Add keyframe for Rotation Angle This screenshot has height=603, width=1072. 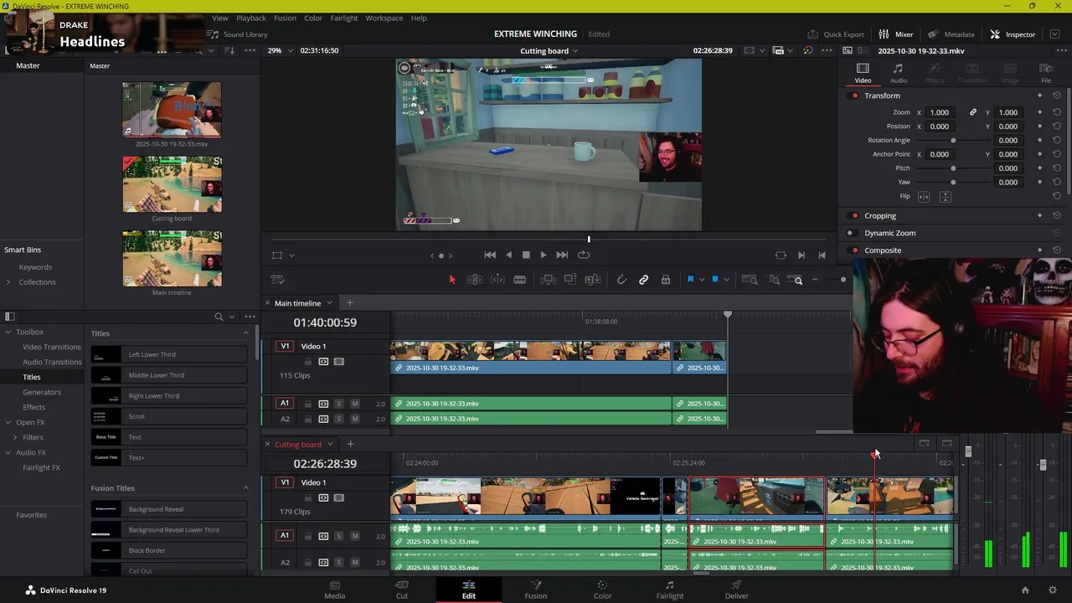coord(1040,141)
